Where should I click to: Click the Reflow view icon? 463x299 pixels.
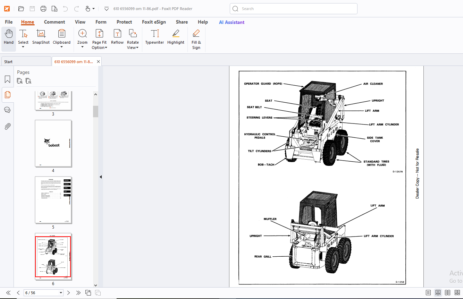coord(117,37)
